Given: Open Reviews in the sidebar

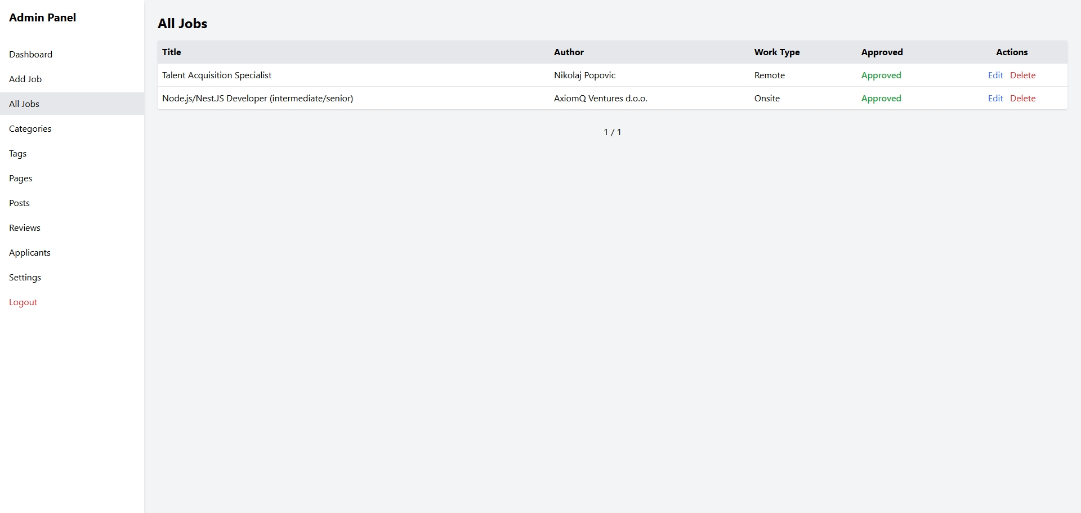Looking at the screenshot, I should (25, 227).
